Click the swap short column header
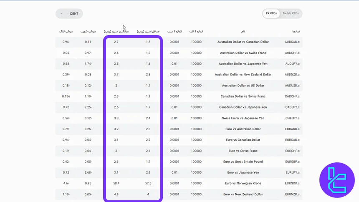This screenshot has height=202, width=359. point(88,31)
